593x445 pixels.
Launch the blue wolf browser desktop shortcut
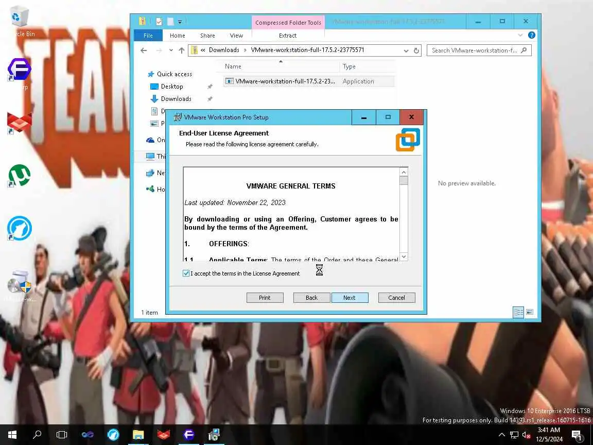click(19, 228)
